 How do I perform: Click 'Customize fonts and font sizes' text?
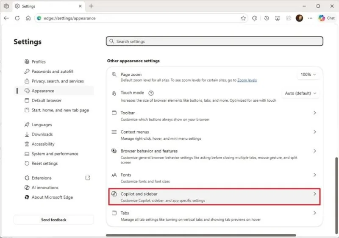145,181
